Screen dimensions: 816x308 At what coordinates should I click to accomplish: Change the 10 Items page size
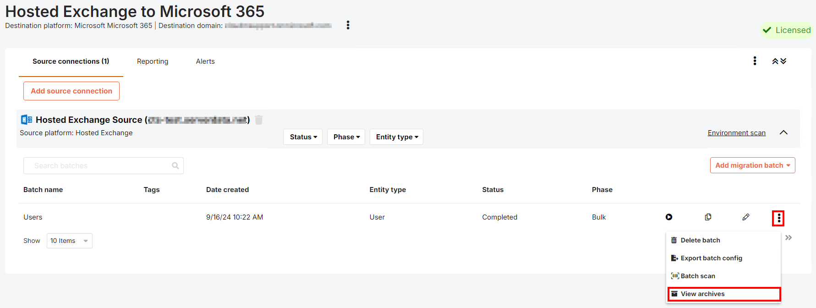point(70,241)
